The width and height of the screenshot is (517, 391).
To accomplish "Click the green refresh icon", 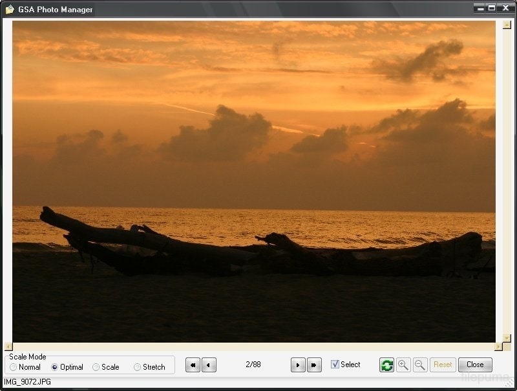I will click(386, 365).
